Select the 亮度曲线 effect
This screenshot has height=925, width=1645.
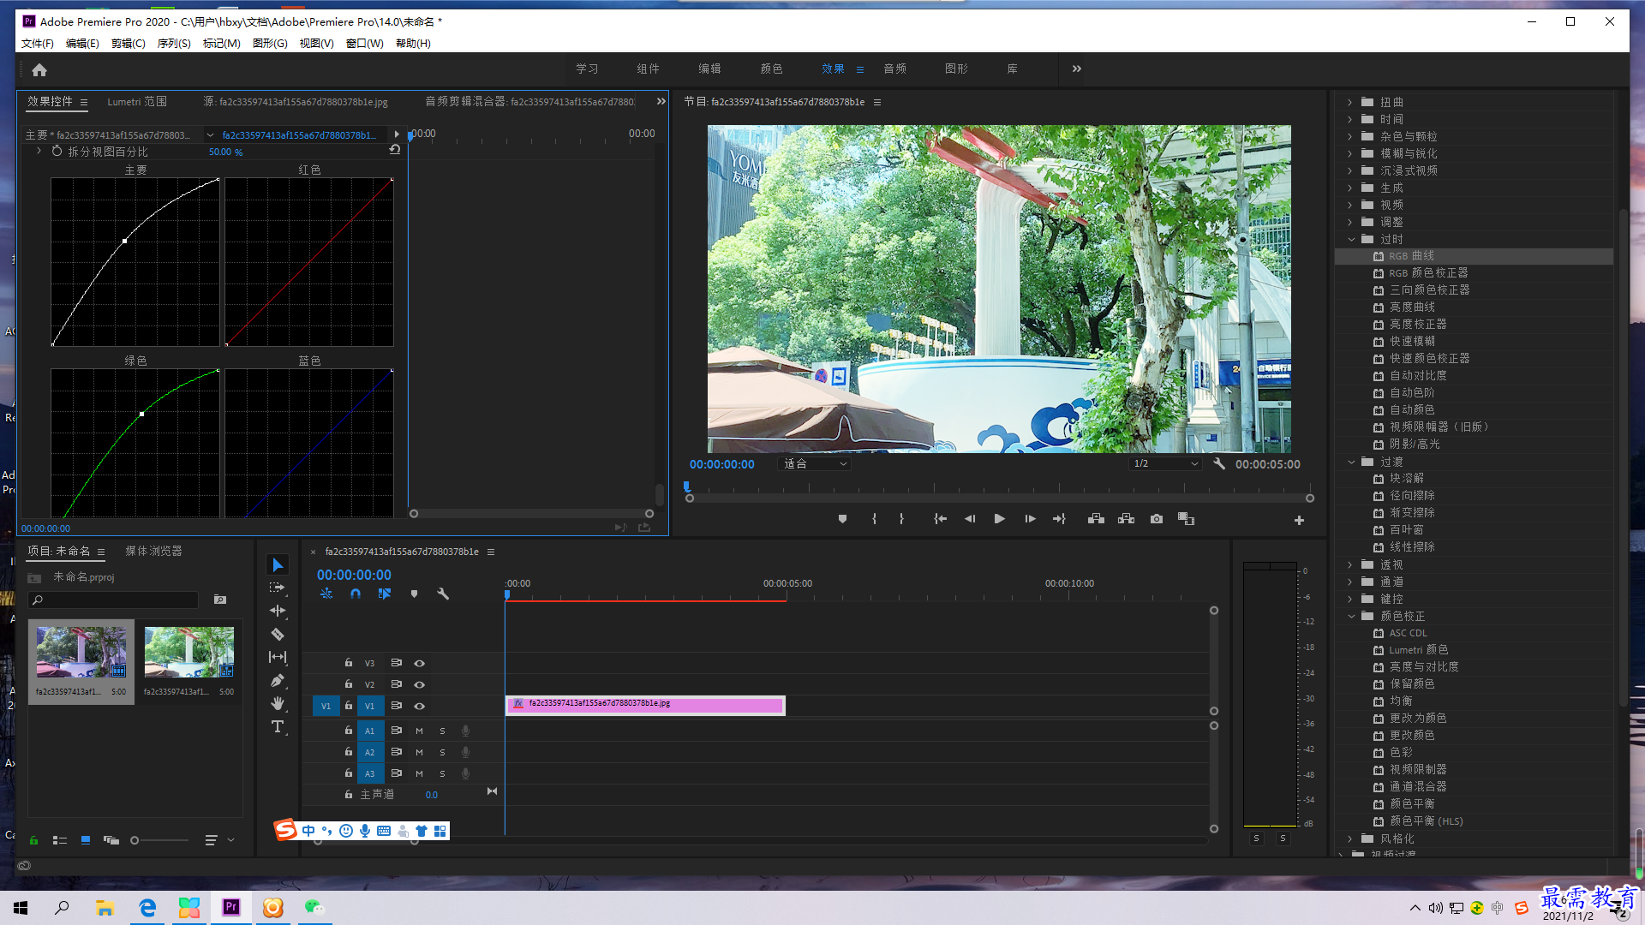coord(1412,307)
